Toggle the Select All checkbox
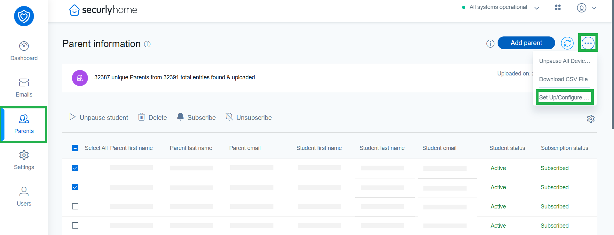Screen dimensions: 614x235 tap(75, 148)
